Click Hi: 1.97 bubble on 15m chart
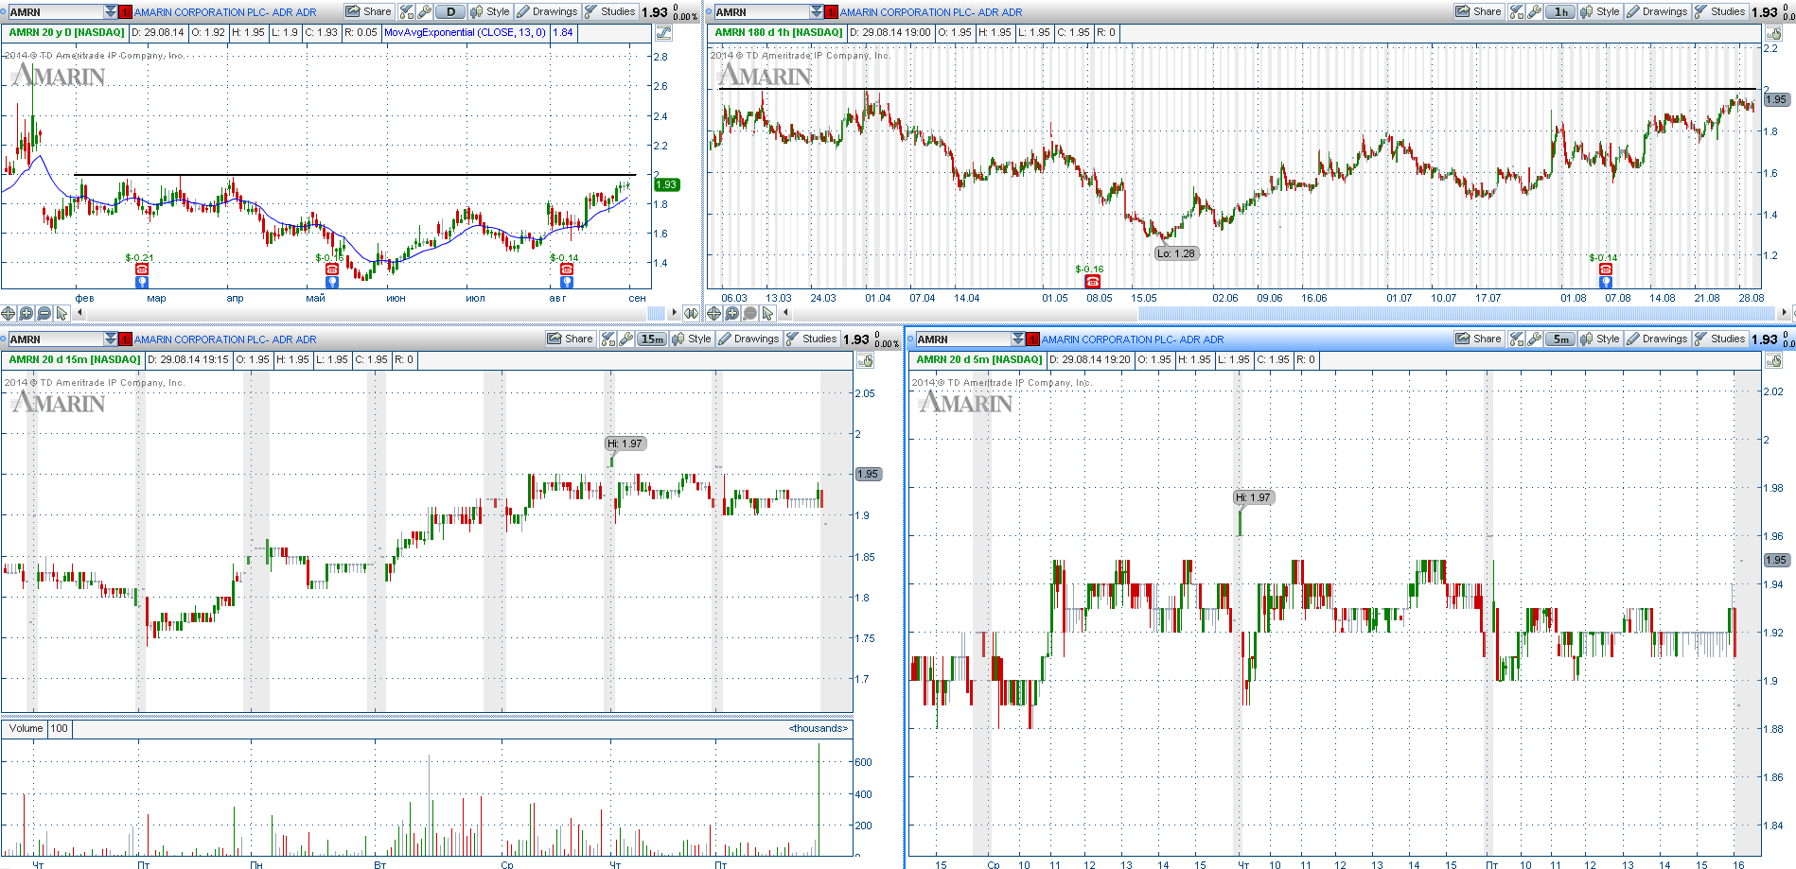 click(x=625, y=443)
